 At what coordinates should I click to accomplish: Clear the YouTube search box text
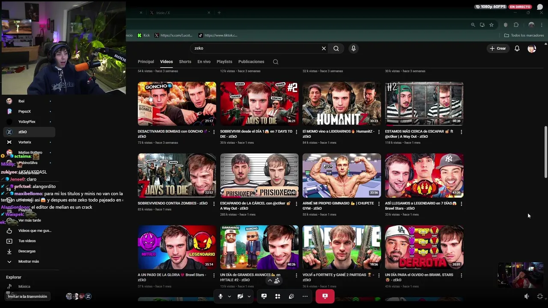coord(324,48)
